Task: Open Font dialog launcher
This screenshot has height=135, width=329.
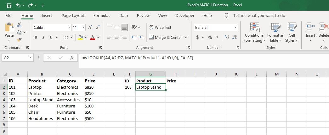Action: click(100, 48)
